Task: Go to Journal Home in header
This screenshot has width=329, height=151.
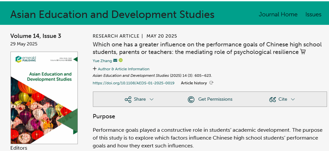Action: coord(278,14)
